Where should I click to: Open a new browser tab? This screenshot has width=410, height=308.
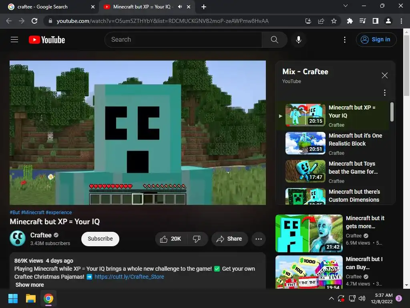click(204, 7)
